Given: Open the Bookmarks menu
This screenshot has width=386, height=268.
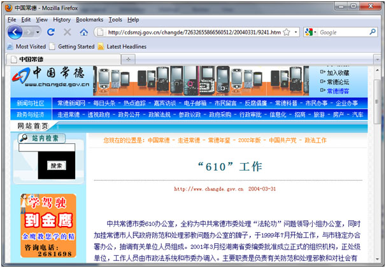Looking at the screenshot, I should point(89,20).
